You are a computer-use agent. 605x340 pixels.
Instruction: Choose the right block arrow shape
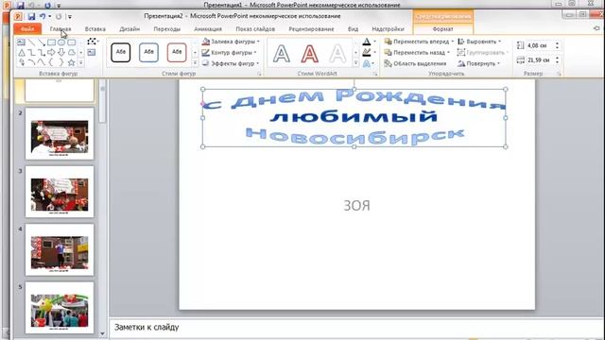click(x=52, y=53)
